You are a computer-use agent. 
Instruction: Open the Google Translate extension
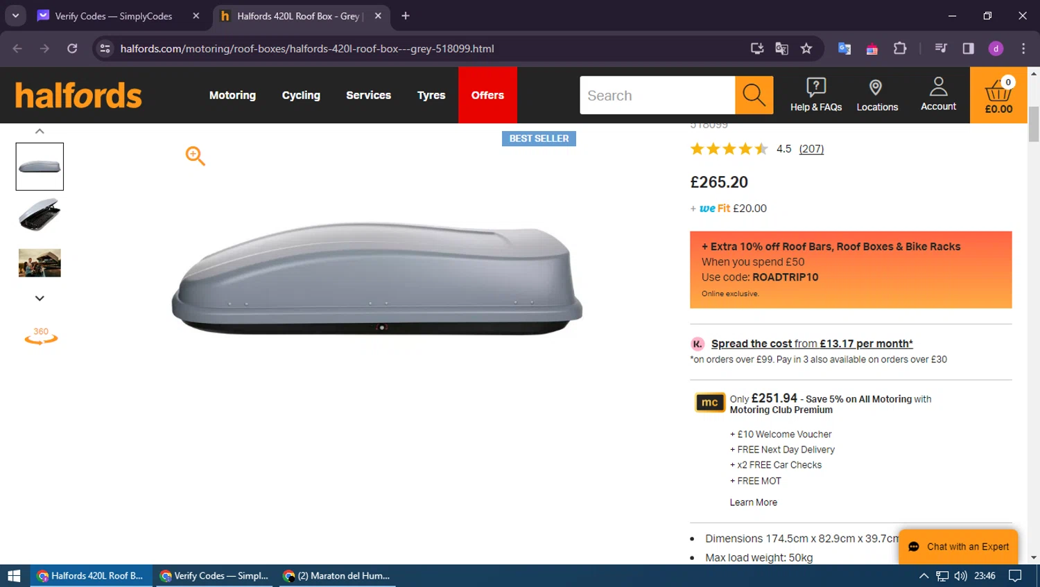844,49
